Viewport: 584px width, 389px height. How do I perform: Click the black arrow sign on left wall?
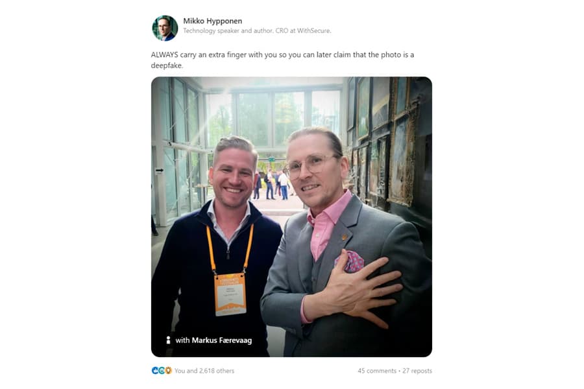click(x=160, y=171)
